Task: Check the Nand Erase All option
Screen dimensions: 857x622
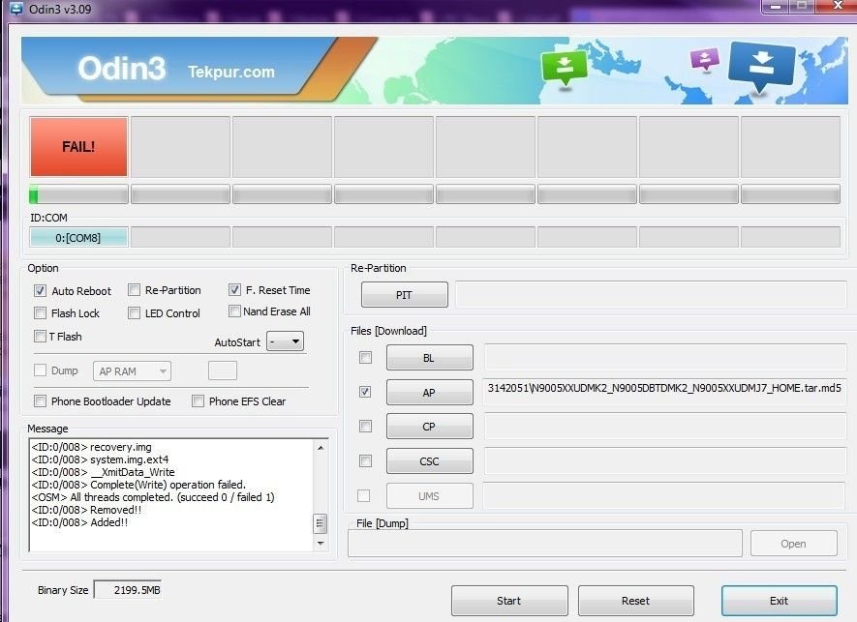Action: pos(234,311)
